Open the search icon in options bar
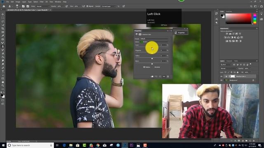The height and width of the screenshot is (148, 264). click(251, 6)
